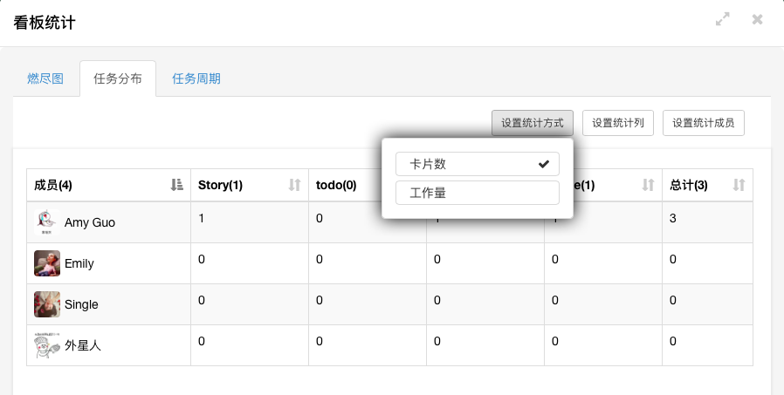This screenshot has height=395, width=784.
Task: Click Single's avatar picture
Action: point(47,304)
